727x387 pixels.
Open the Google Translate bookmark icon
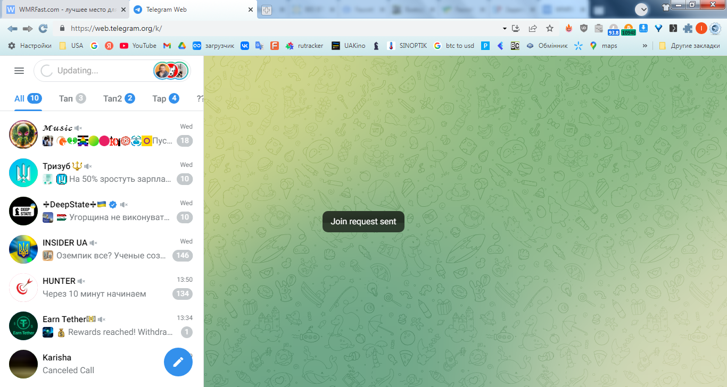point(259,46)
